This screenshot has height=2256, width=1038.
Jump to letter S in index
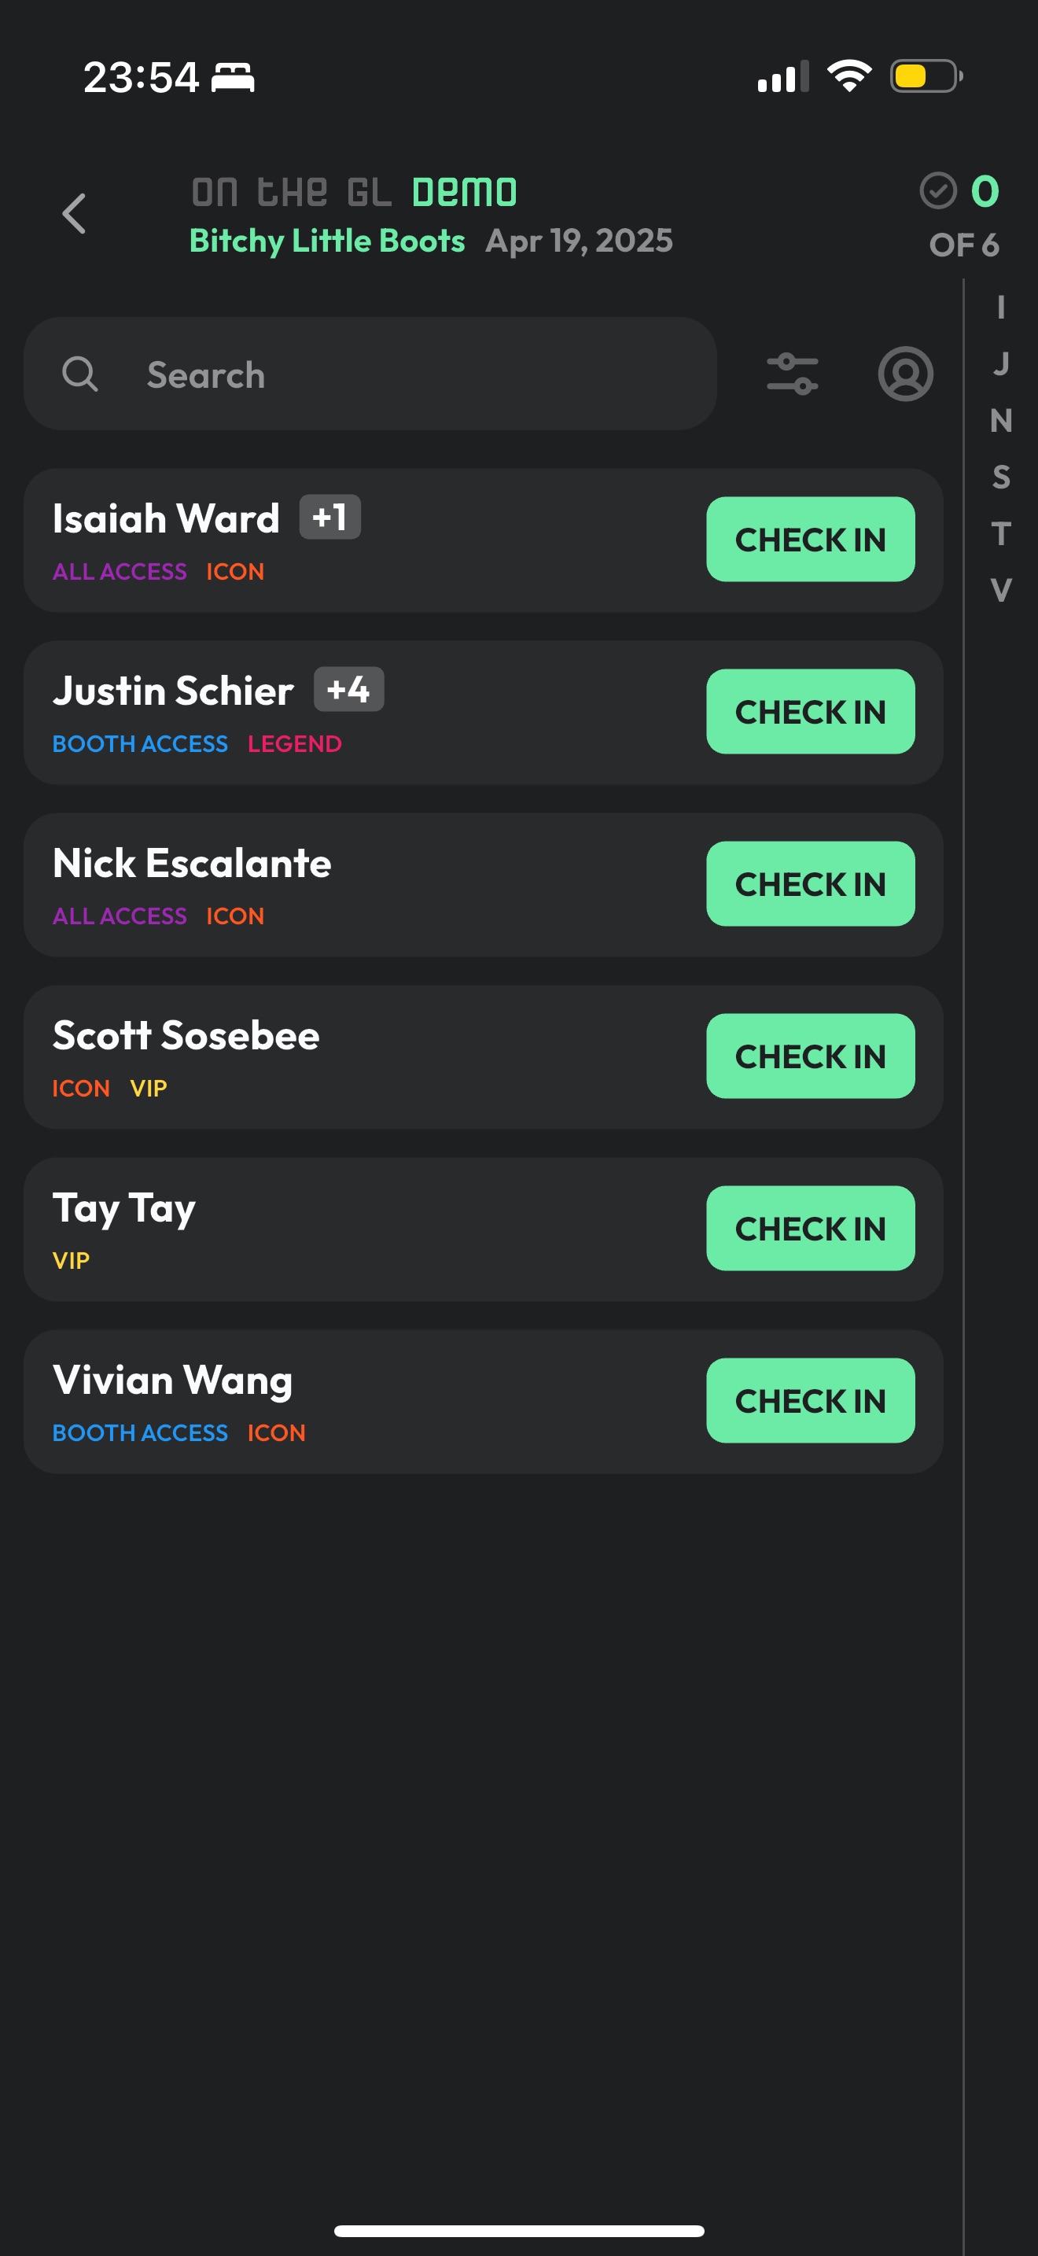coord(1000,477)
